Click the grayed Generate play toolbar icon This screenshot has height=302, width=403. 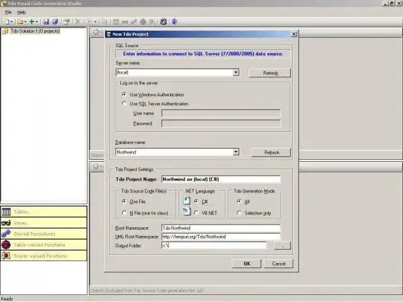click(x=89, y=22)
